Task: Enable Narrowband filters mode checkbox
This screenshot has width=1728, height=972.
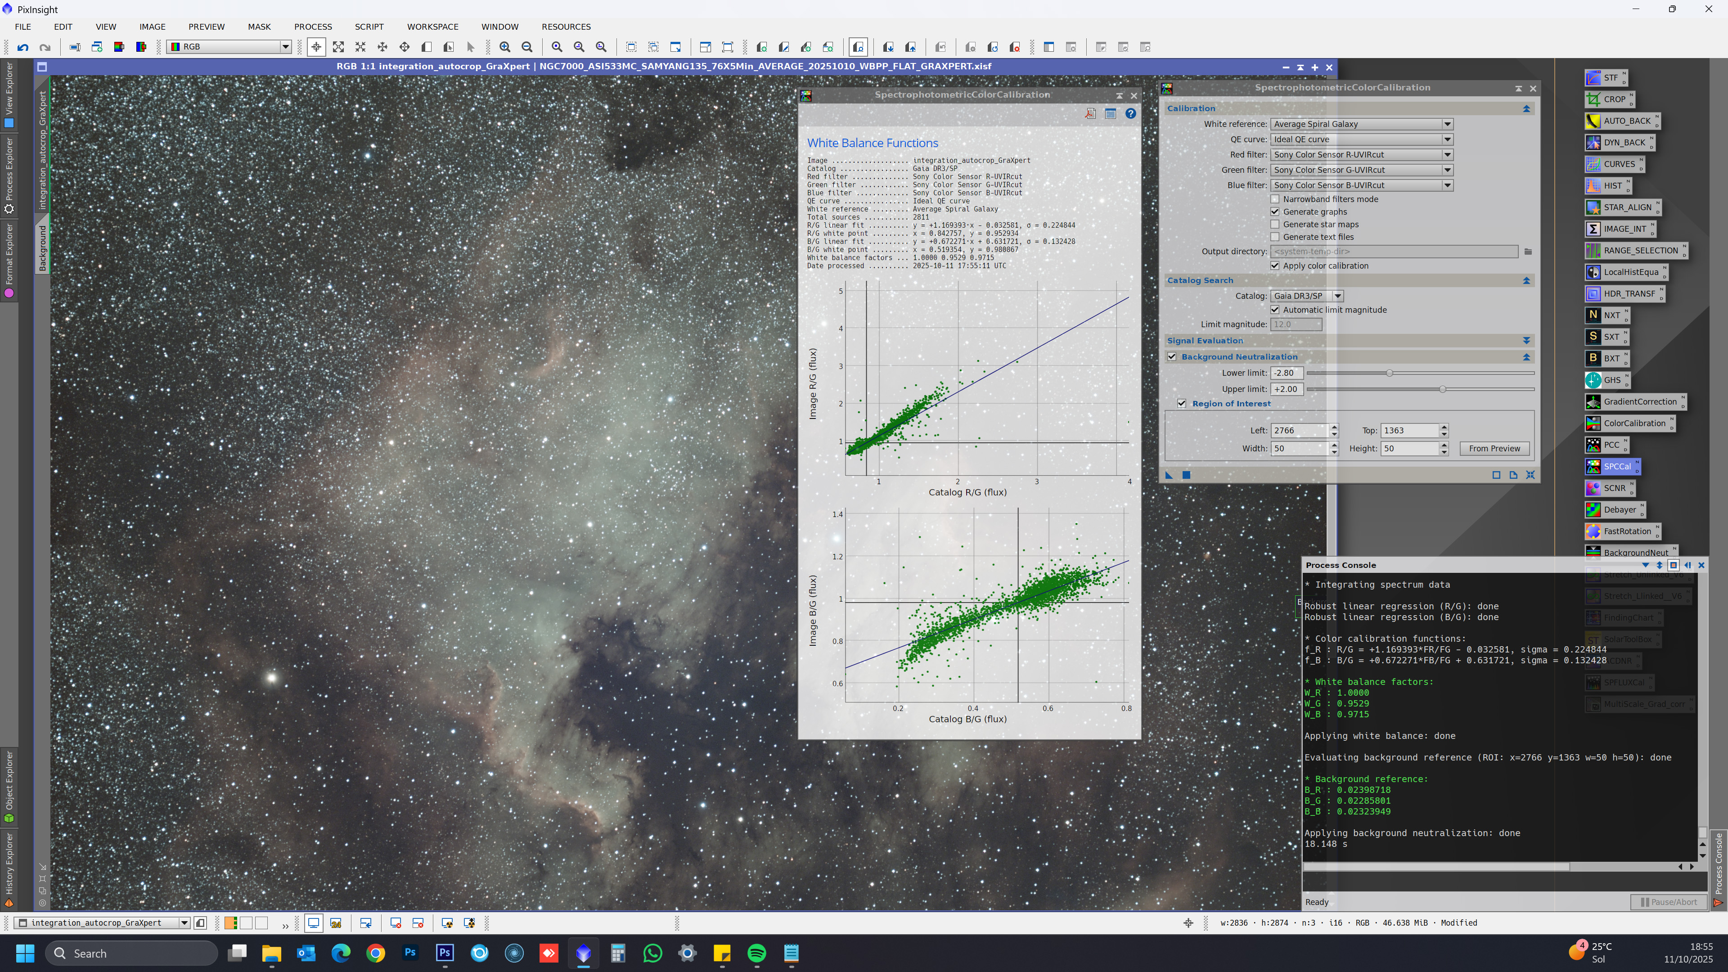Action: (1275, 199)
